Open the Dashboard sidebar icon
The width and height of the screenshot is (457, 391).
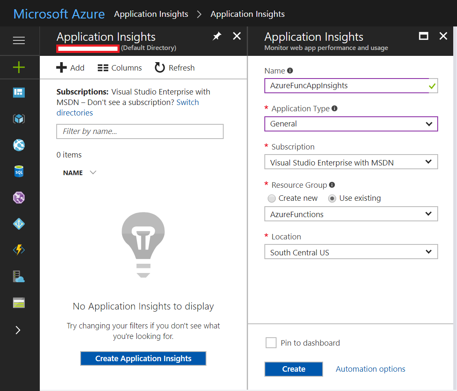tap(19, 92)
